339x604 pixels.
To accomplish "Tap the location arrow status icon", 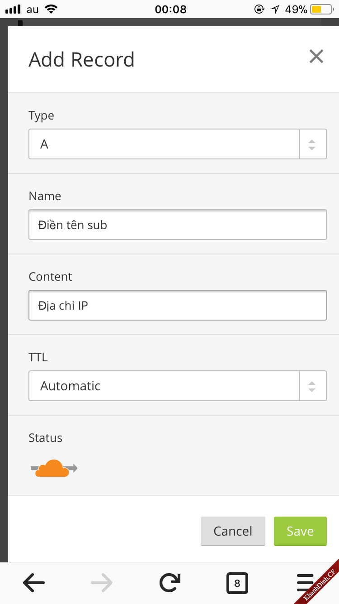I will pyautogui.click(x=275, y=9).
